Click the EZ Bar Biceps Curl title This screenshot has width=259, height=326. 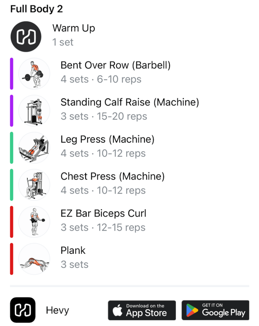[103, 213]
